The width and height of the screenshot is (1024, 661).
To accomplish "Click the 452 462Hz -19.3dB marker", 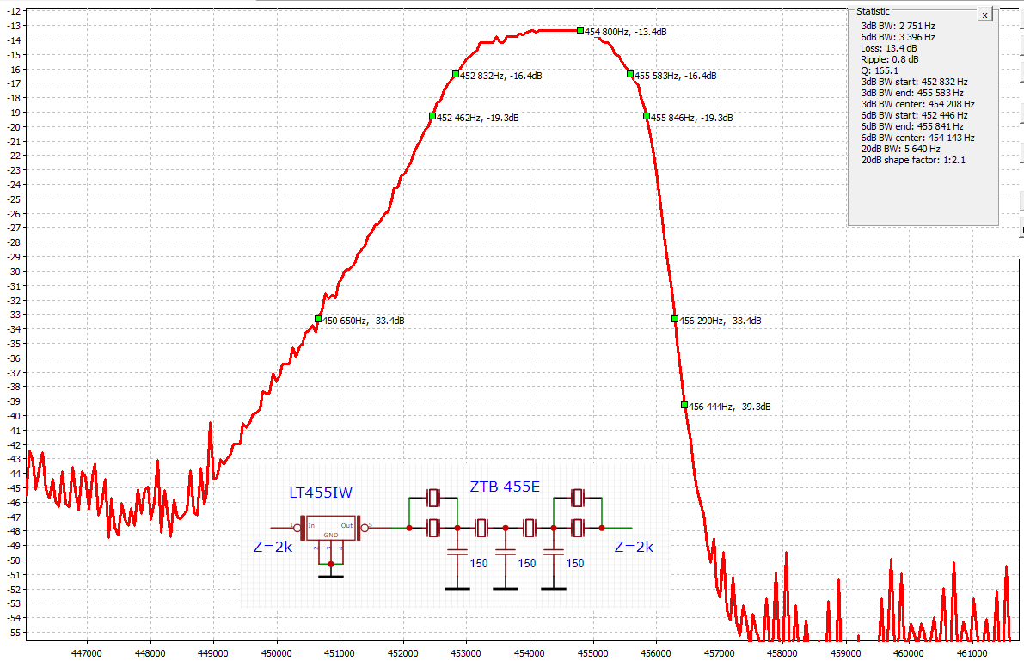I will (x=432, y=116).
